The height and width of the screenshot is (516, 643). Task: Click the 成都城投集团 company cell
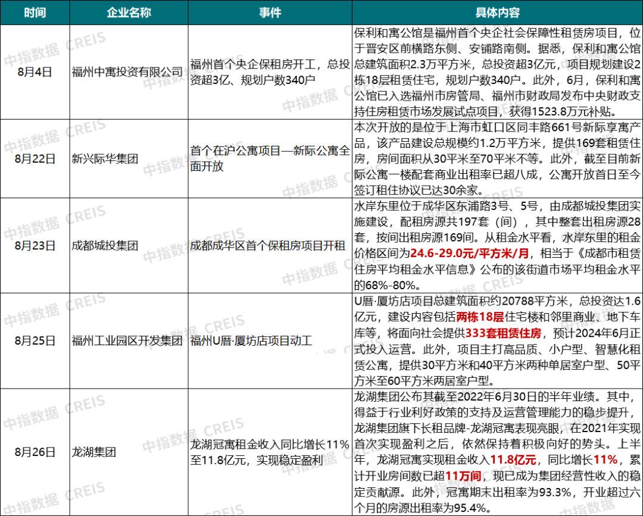[x=129, y=245]
